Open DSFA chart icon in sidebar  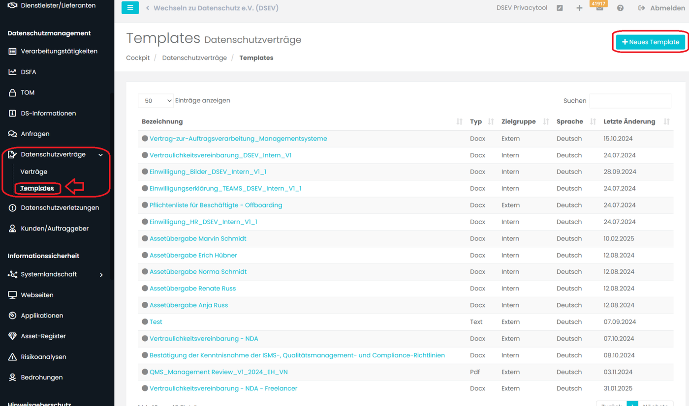coord(12,72)
